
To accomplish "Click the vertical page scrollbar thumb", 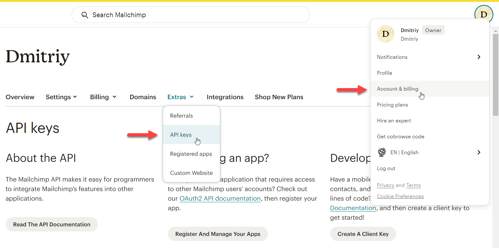I will click(496, 75).
